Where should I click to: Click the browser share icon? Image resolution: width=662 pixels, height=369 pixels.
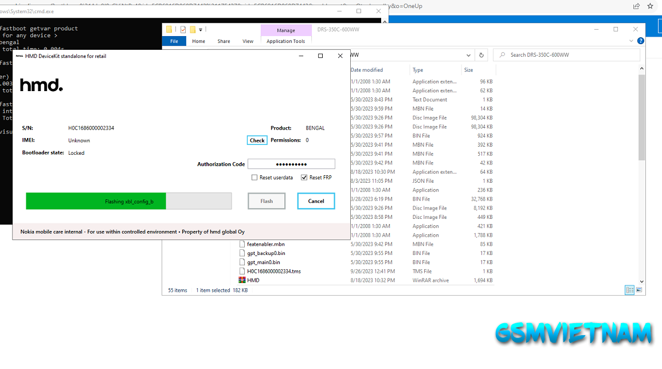(636, 6)
